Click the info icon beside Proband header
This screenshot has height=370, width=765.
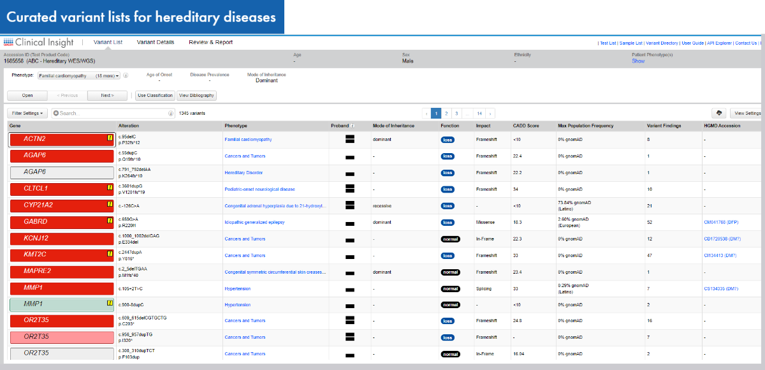click(353, 126)
